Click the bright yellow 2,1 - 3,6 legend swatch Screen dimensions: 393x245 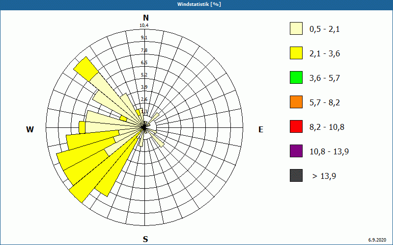pos(296,53)
